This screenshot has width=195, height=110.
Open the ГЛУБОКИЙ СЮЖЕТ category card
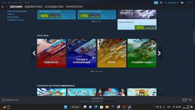pyautogui.click(x=142, y=53)
